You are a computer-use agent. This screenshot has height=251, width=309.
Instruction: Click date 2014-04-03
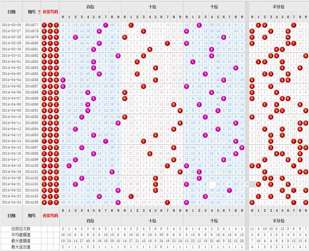click(12, 74)
